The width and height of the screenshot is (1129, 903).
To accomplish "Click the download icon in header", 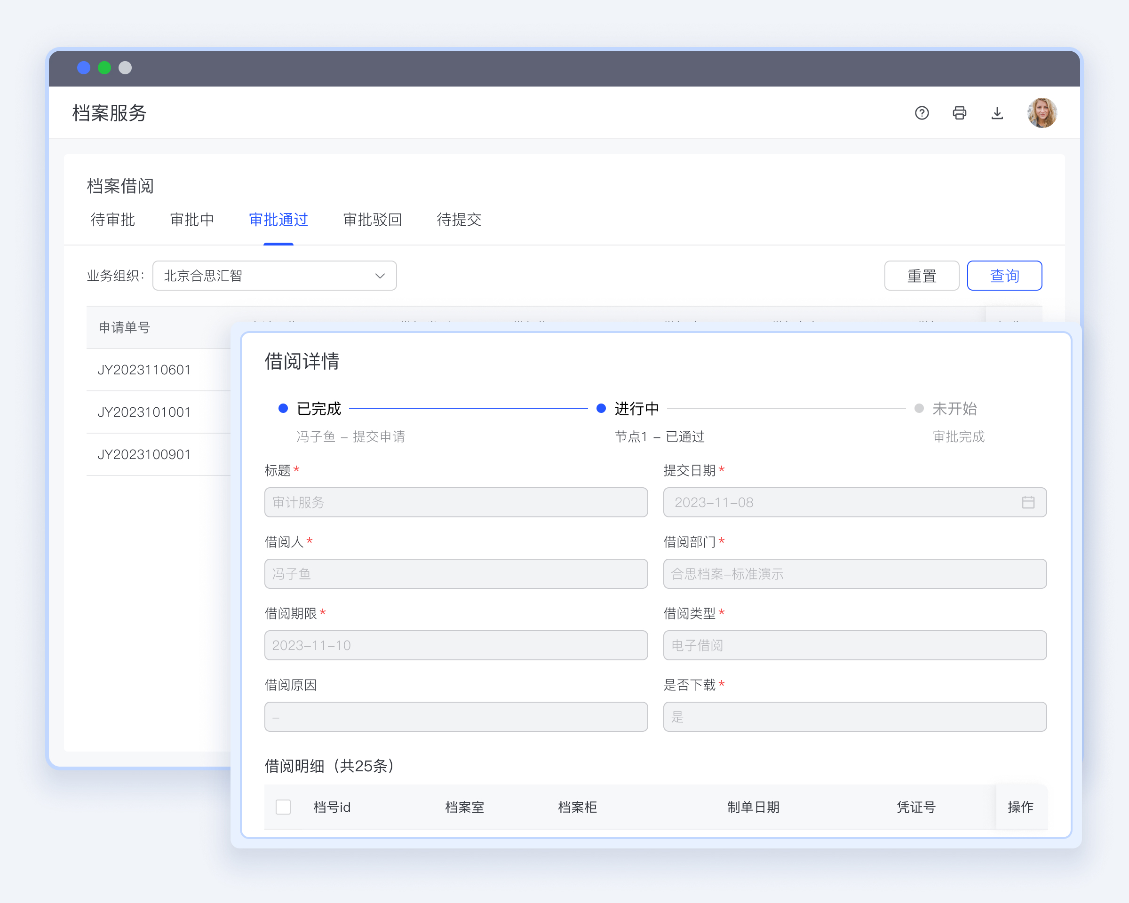I will [997, 113].
